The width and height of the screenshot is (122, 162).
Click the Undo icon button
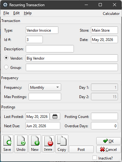pyautogui.click(x=21, y=144)
